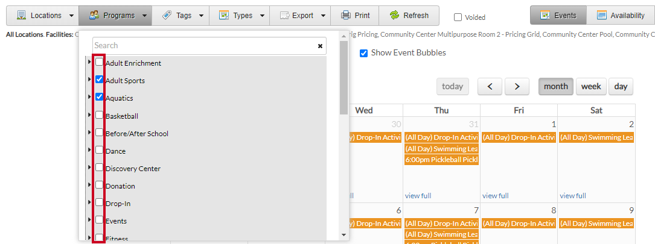655x244 pixels.
Task: Open Drop-In Activity event on Friday 8
Action: coord(519,223)
